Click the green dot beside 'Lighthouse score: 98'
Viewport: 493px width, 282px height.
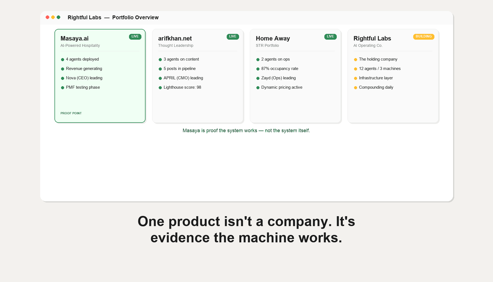[x=160, y=88]
